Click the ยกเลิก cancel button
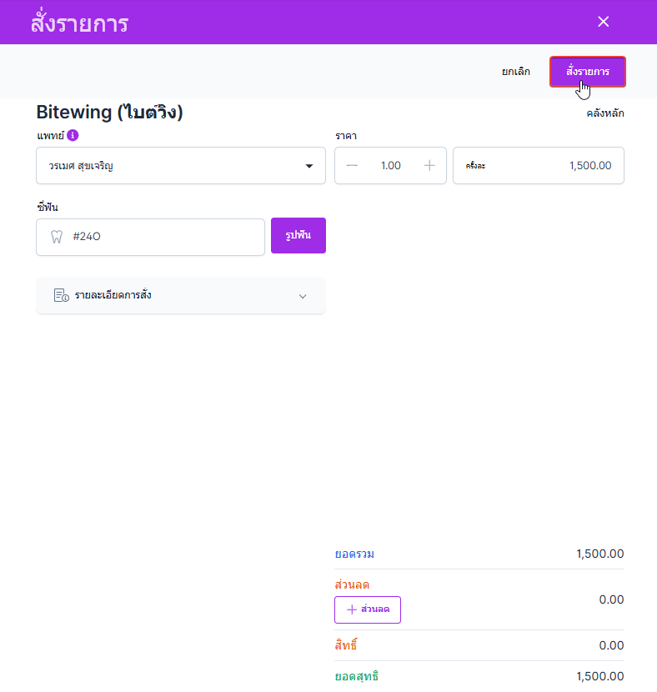Image resolution: width=657 pixels, height=692 pixels. click(x=516, y=72)
